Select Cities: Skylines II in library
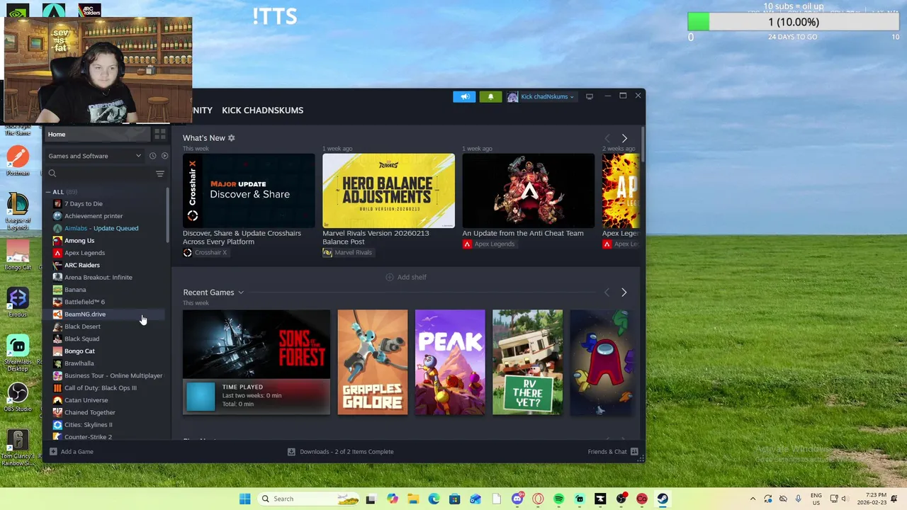 click(x=88, y=425)
